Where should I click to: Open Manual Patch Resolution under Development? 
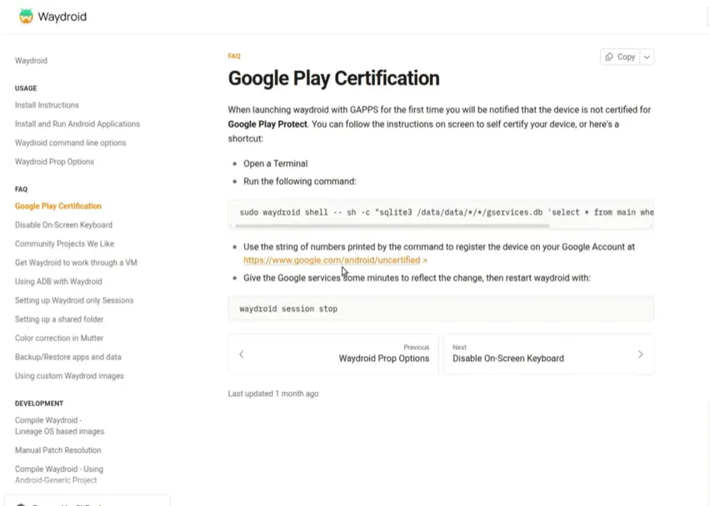point(58,450)
